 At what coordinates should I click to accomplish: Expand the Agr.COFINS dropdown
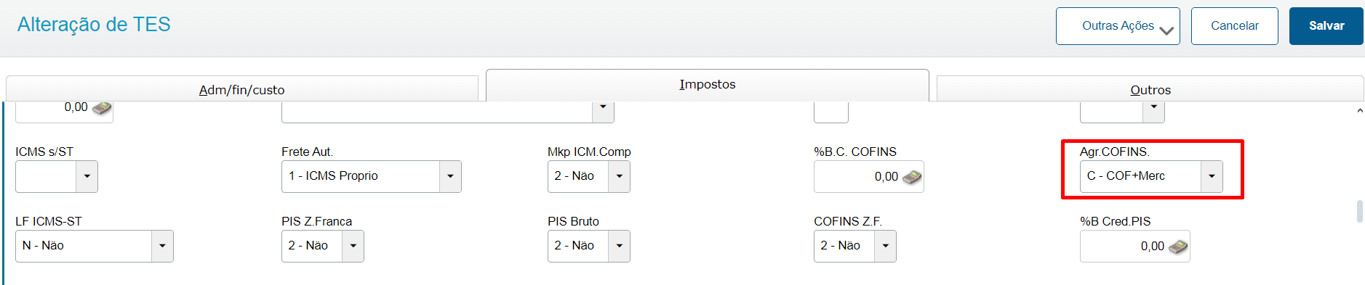1212,176
